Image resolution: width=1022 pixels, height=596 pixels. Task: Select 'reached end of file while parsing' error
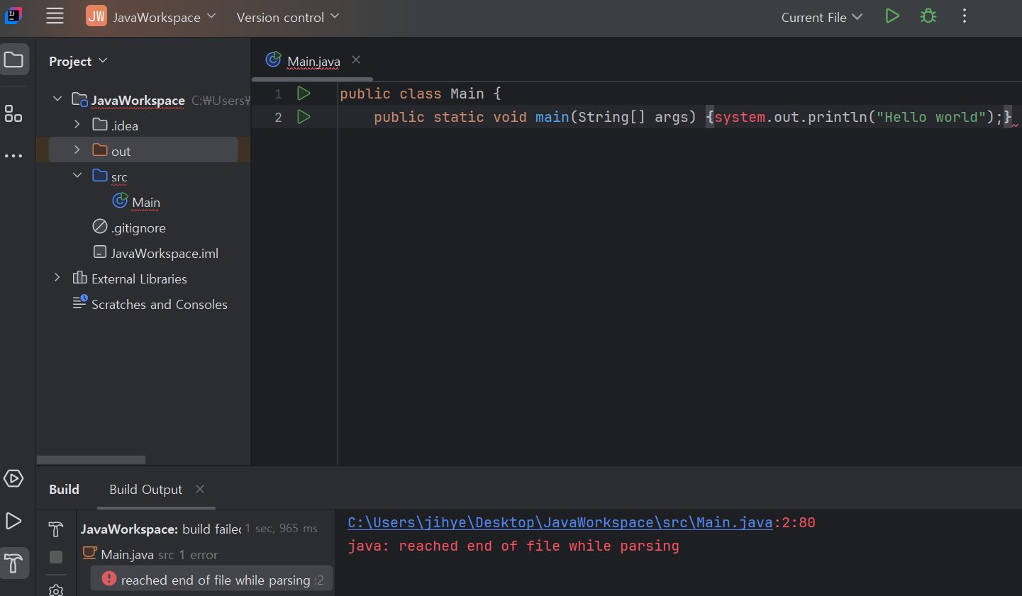[x=211, y=579]
